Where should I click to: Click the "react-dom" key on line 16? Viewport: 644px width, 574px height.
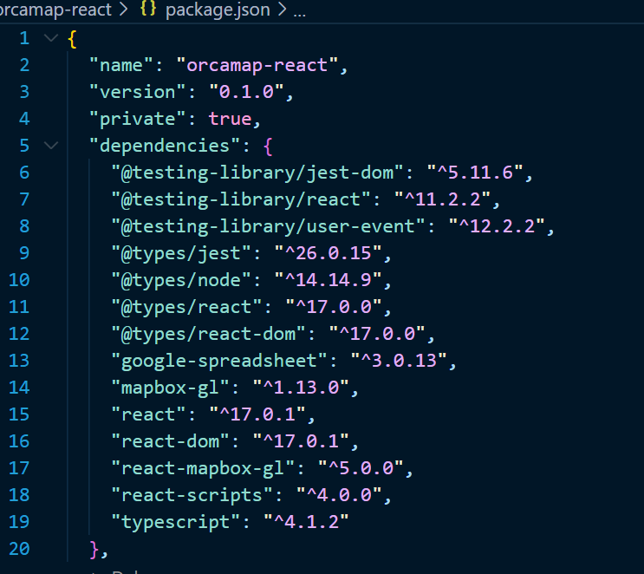click(x=171, y=441)
